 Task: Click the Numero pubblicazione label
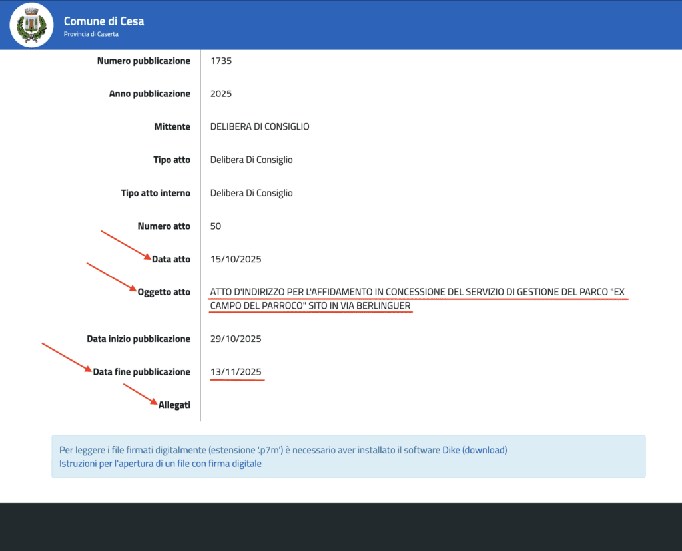143,61
